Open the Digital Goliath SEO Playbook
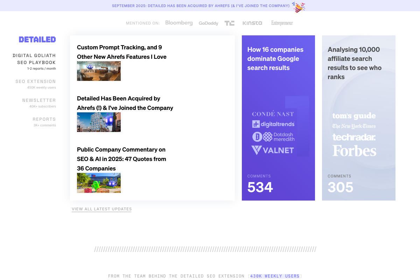This screenshot has width=420, height=280. pos(34,58)
